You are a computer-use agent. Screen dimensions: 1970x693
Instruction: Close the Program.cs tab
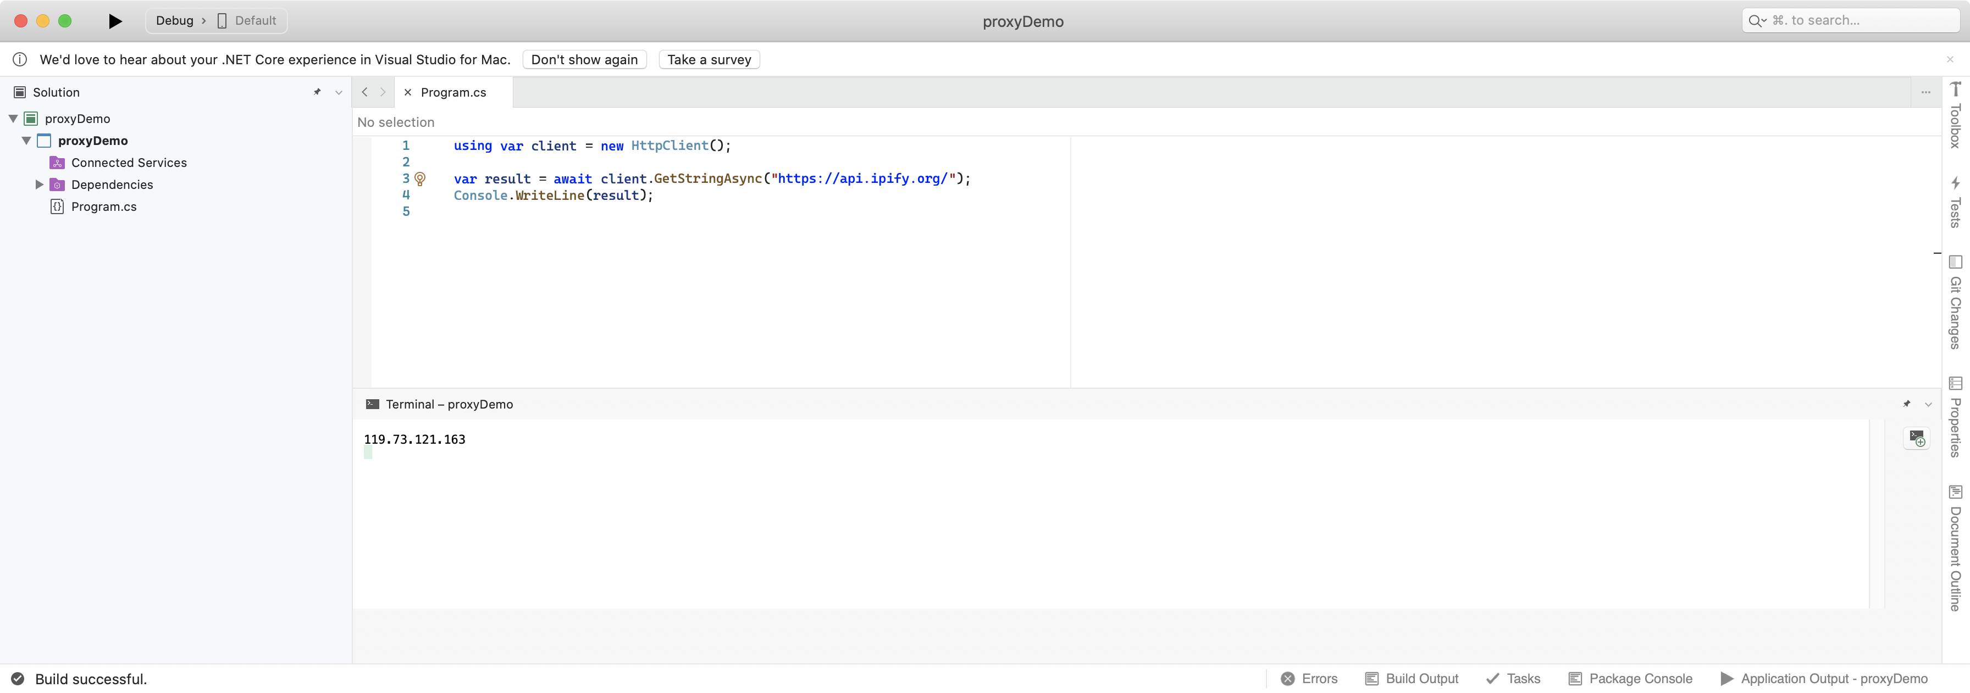click(x=408, y=92)
